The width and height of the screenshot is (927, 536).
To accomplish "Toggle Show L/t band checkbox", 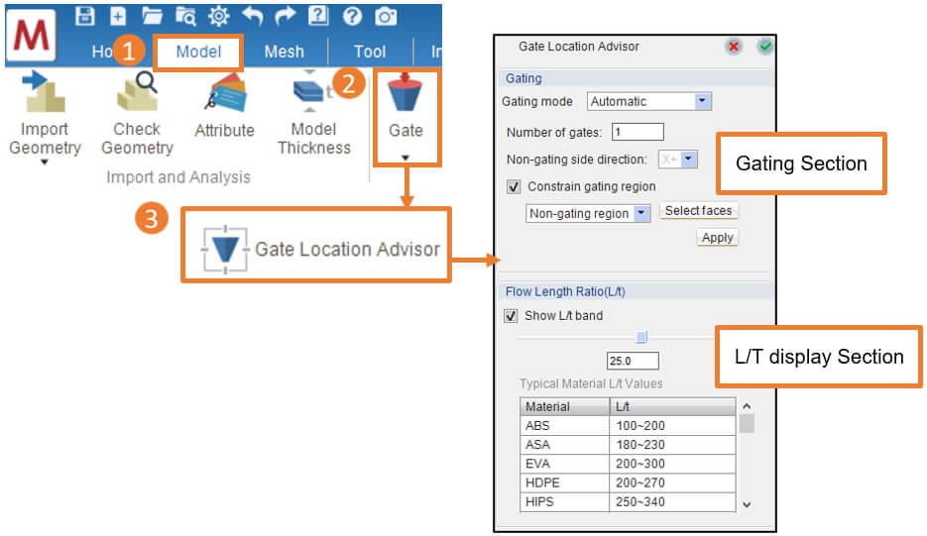I will pos(512,316).
